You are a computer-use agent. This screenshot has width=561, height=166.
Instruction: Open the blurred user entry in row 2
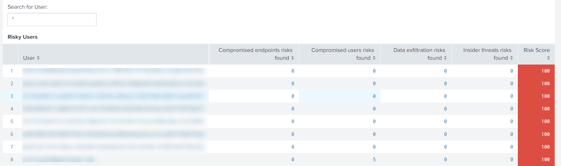pyautogui.click(x=114, y=83)
